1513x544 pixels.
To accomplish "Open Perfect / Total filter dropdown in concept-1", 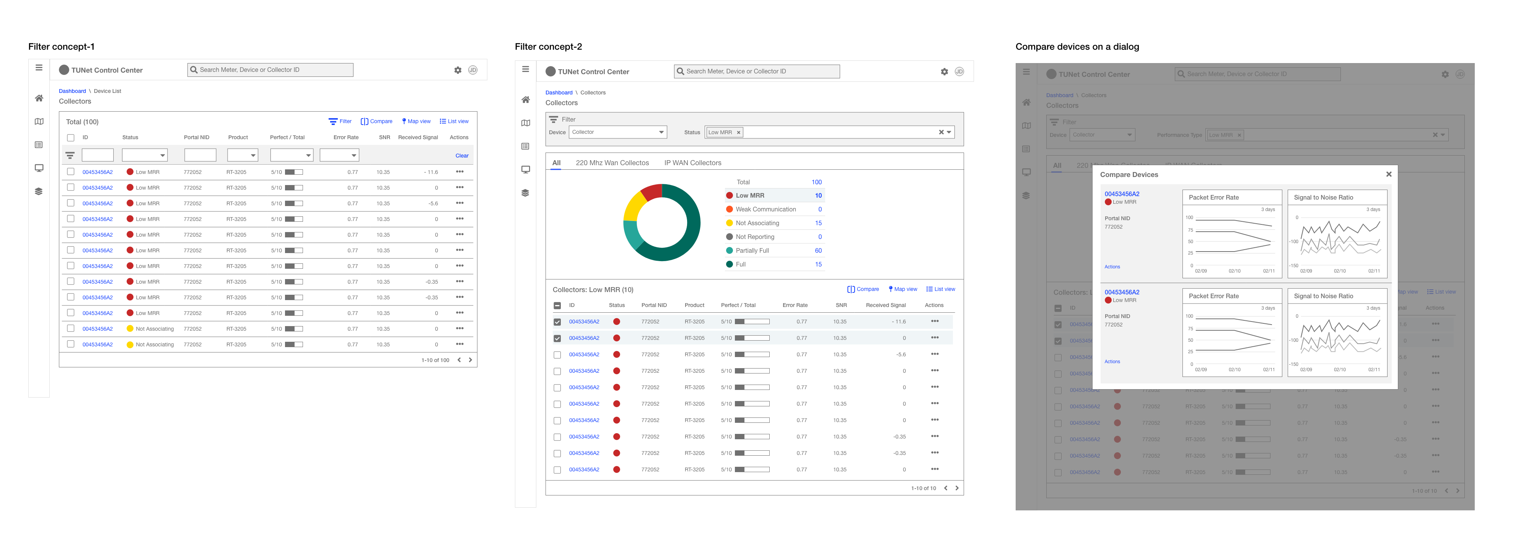I will (292, 156).
